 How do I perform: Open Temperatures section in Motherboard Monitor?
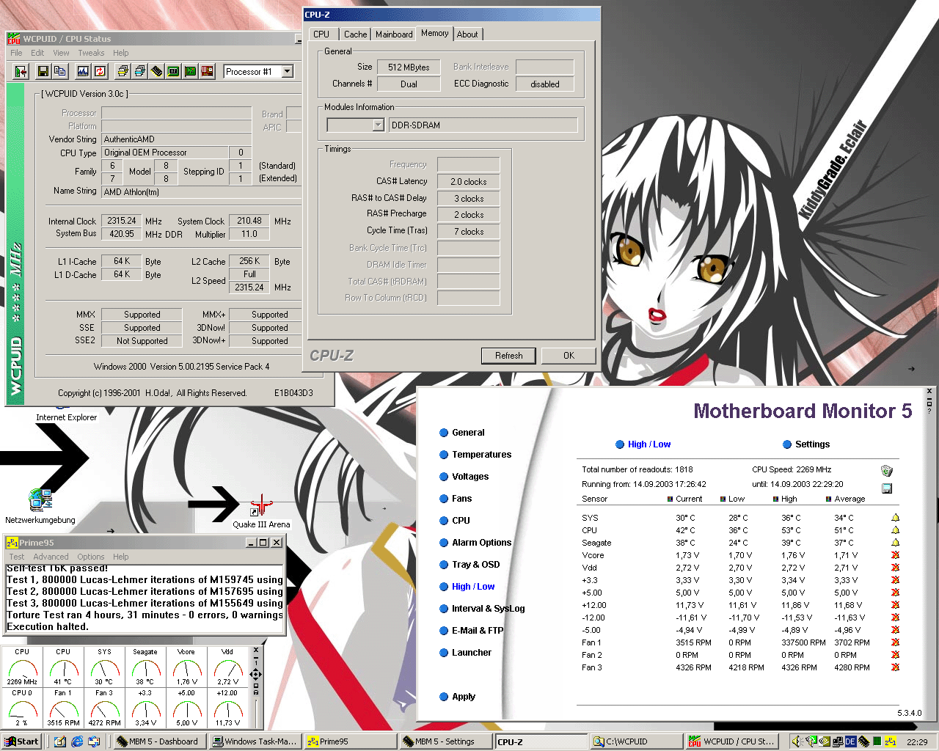(475, 455)
